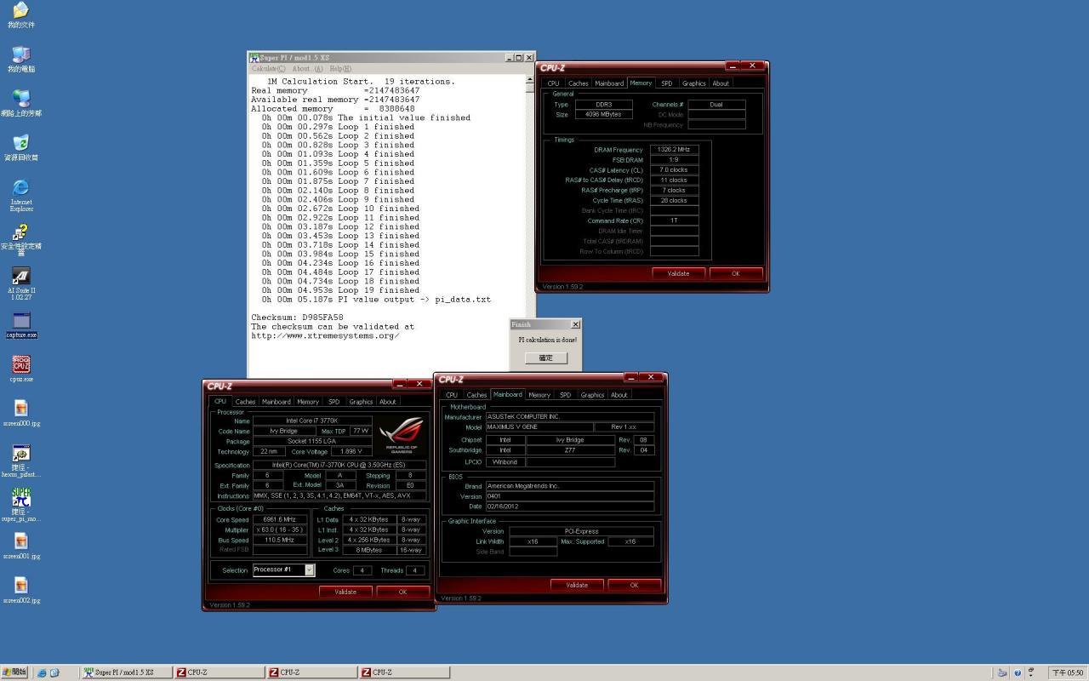This screenshot has width=1089, height=681.
Task: Open the Help(H) menu in Super PI
Action: pos(340,68)
